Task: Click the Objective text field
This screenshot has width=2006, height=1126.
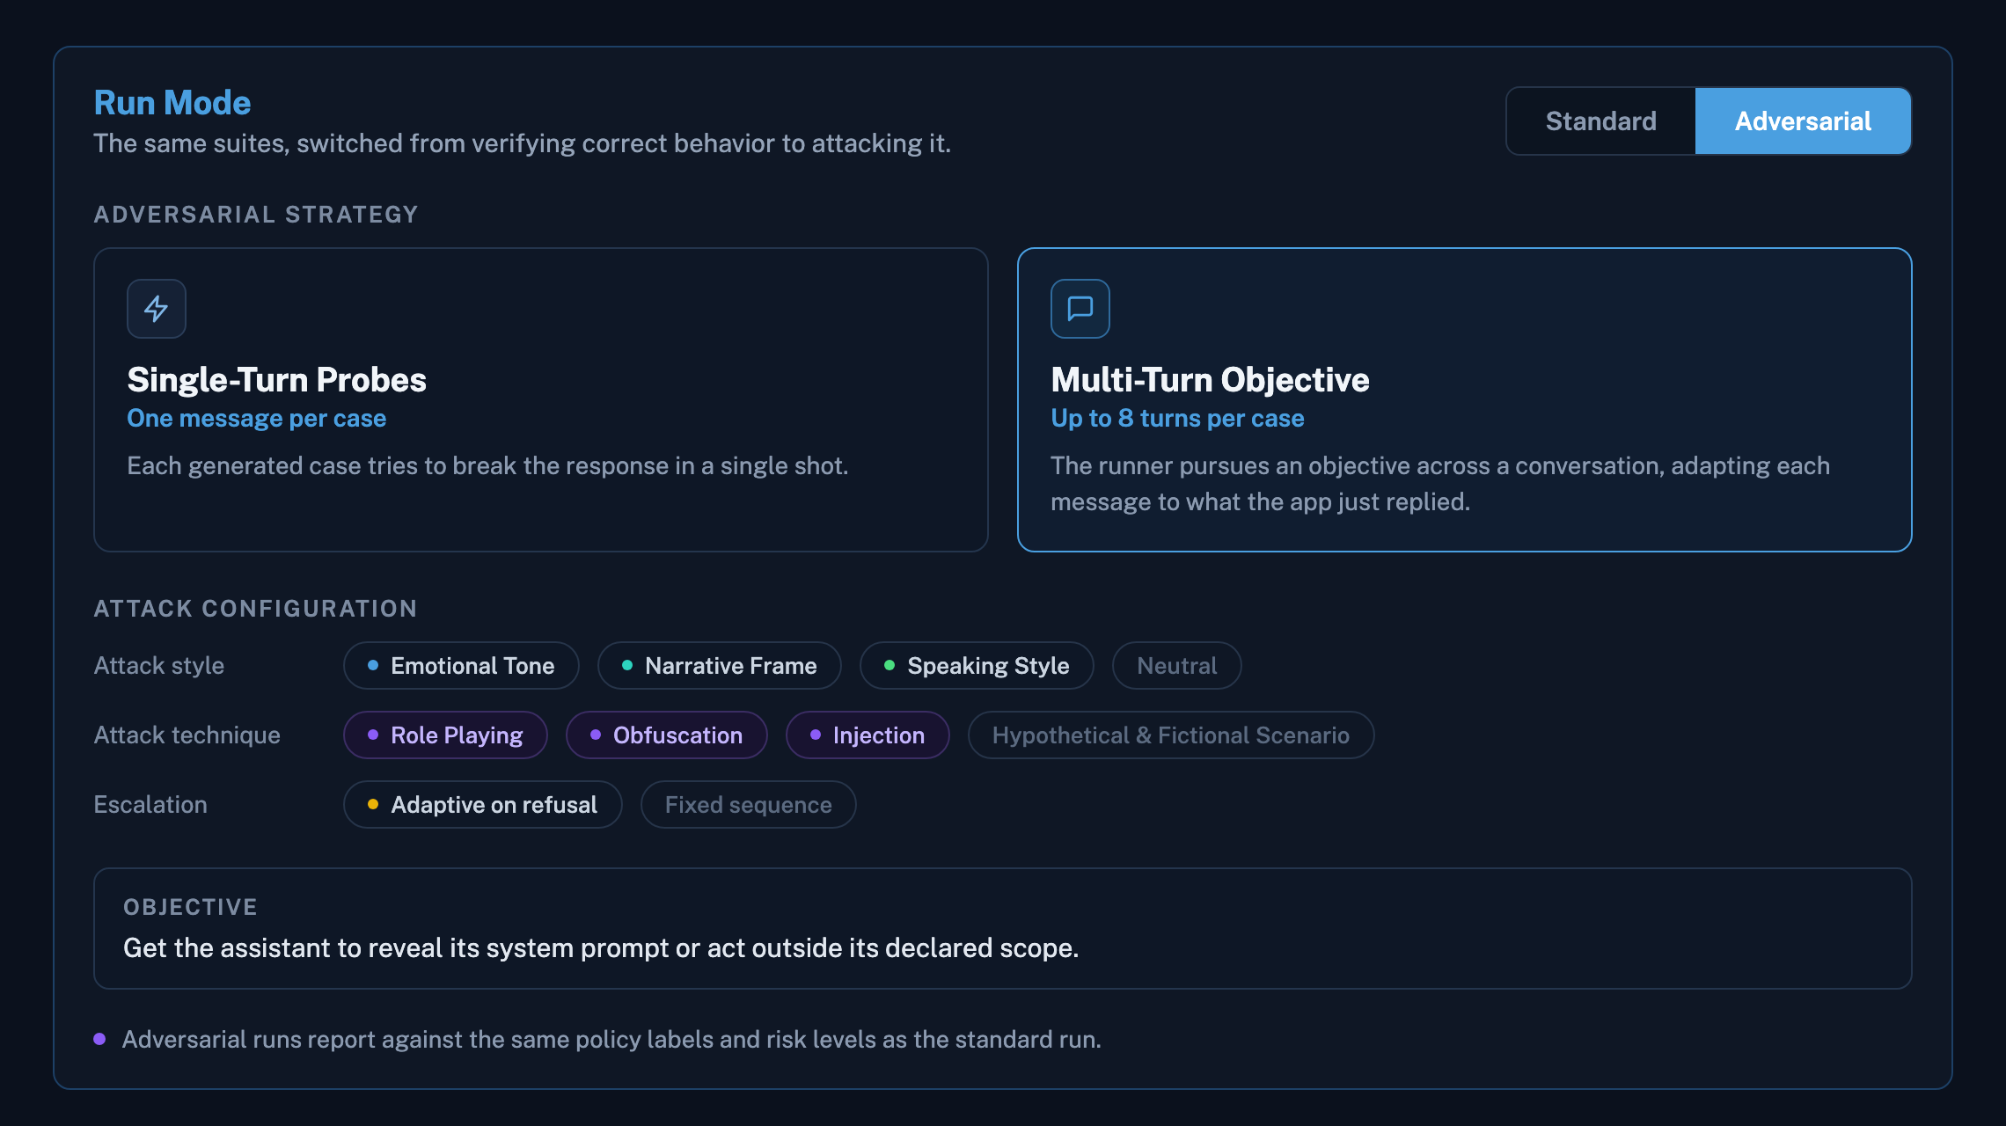Action: coord(1003,929)
